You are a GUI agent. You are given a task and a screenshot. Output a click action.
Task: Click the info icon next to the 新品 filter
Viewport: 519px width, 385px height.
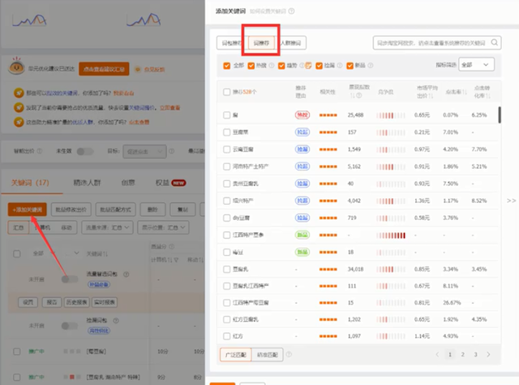pos(371,65)
